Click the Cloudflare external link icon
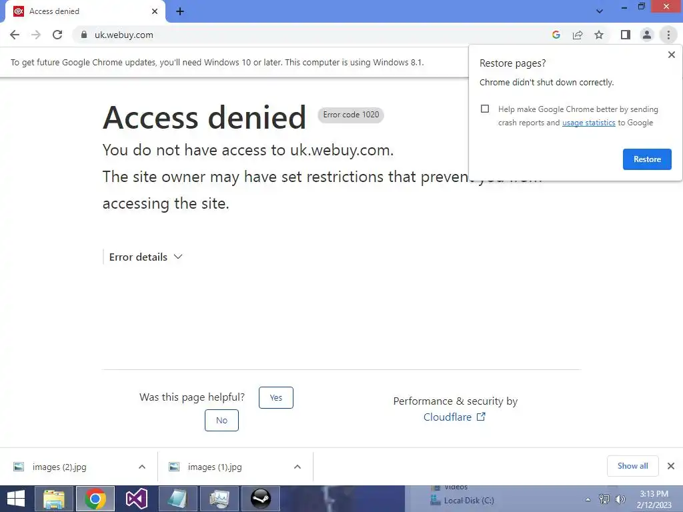This screenshot has height=512, width=683. pyautogui.click(x=481, y=417)
